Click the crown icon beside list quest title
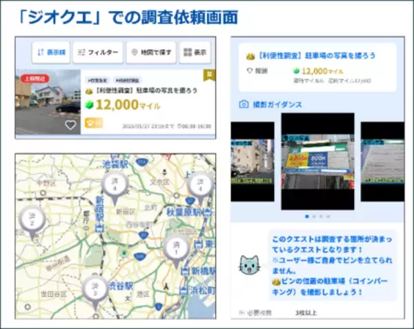 [x=89, y=91]
